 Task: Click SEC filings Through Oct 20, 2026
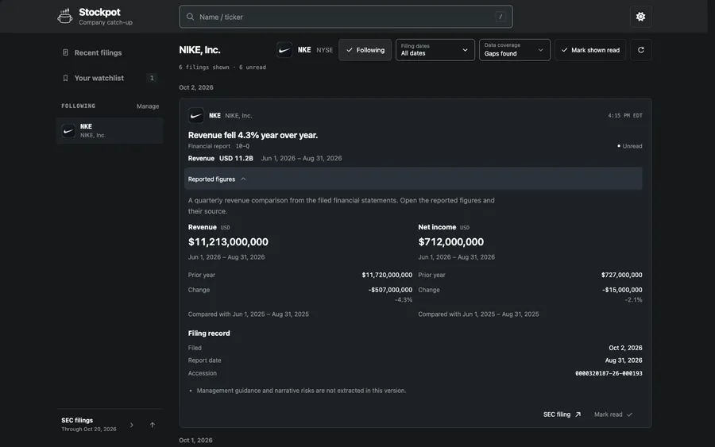tap(89, 425)
